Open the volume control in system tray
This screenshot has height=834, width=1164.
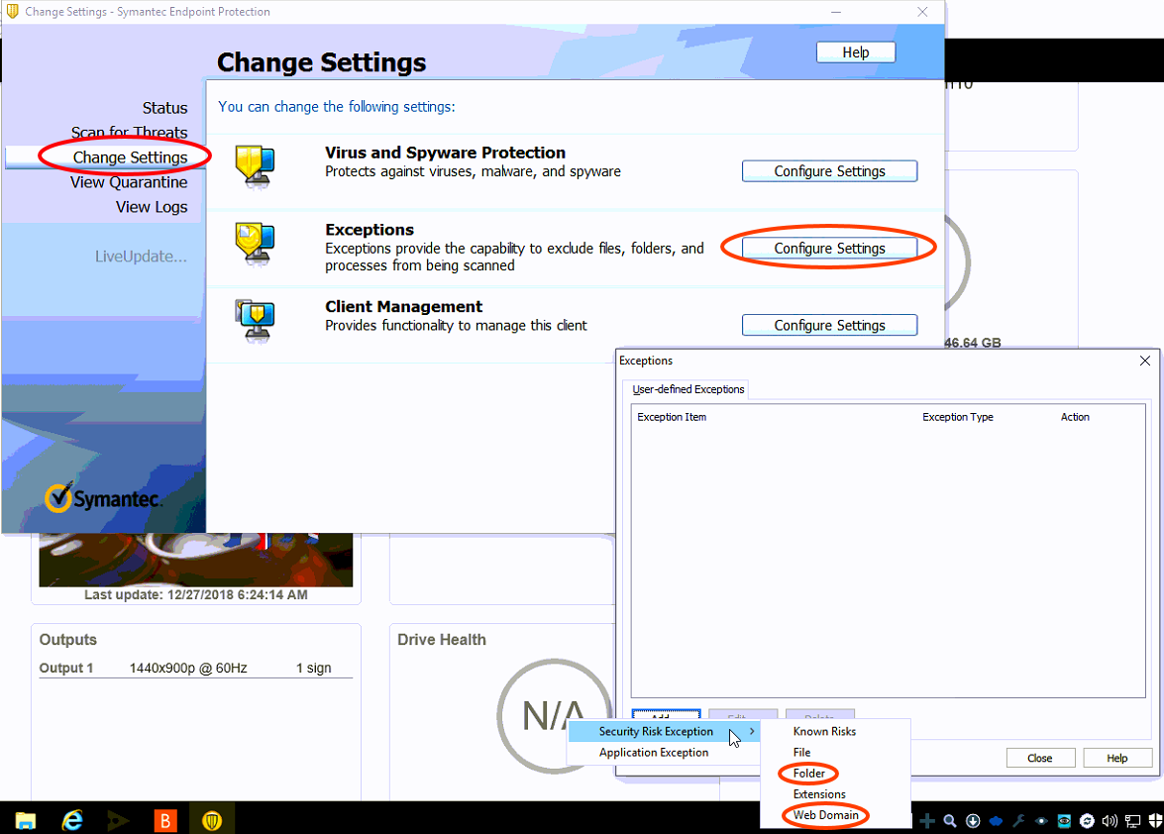pyautogui.click(x=1109, y=821)
